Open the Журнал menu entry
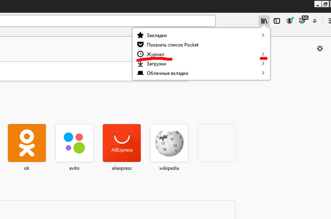The image size is (331, 219). point(201,54)
